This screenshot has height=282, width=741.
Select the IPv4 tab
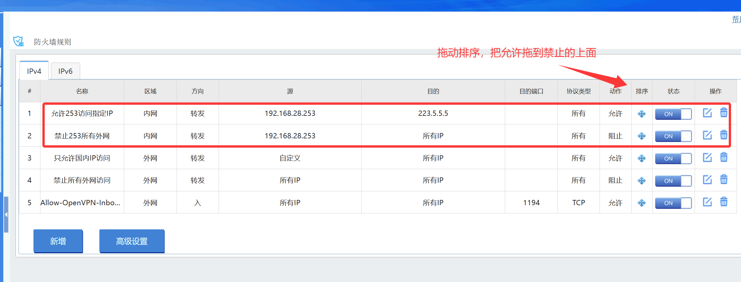point(34,71)
